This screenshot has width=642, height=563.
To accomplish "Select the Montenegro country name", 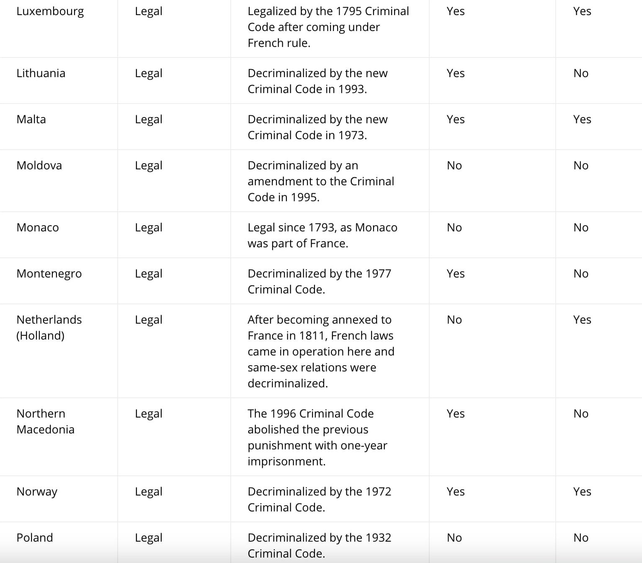I will pos(49,274).
